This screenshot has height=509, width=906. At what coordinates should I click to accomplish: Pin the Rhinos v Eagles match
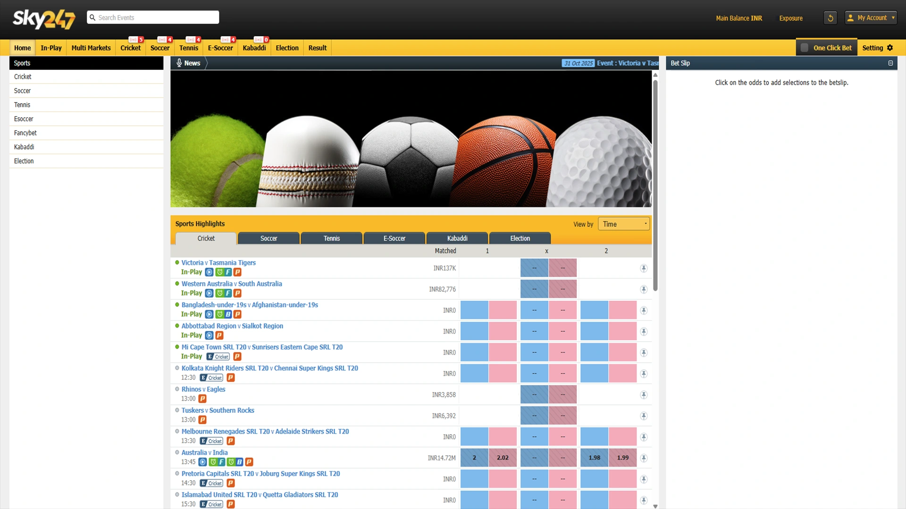tap(644, 394)
